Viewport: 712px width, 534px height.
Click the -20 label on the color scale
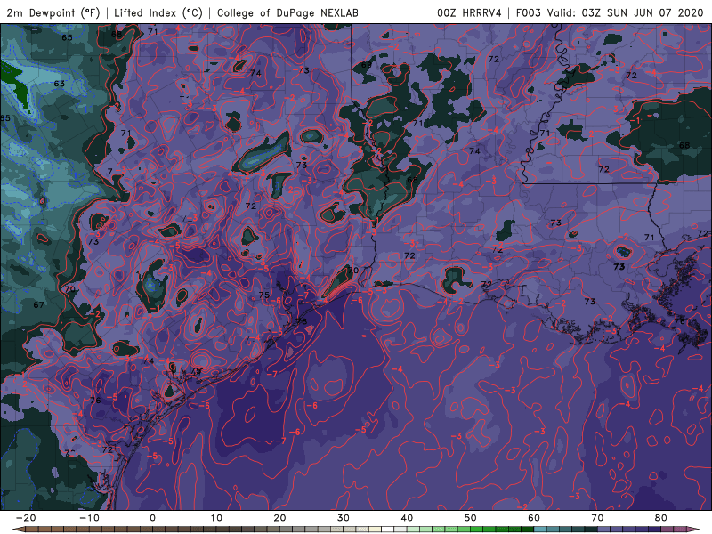26,518
